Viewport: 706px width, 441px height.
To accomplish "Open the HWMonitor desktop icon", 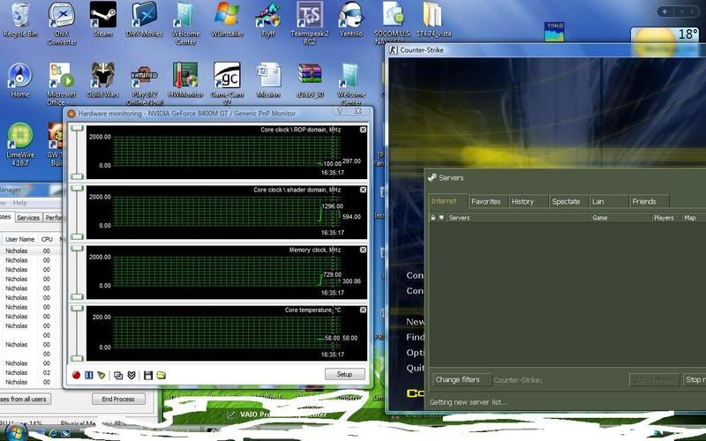I will coord(185,81).
